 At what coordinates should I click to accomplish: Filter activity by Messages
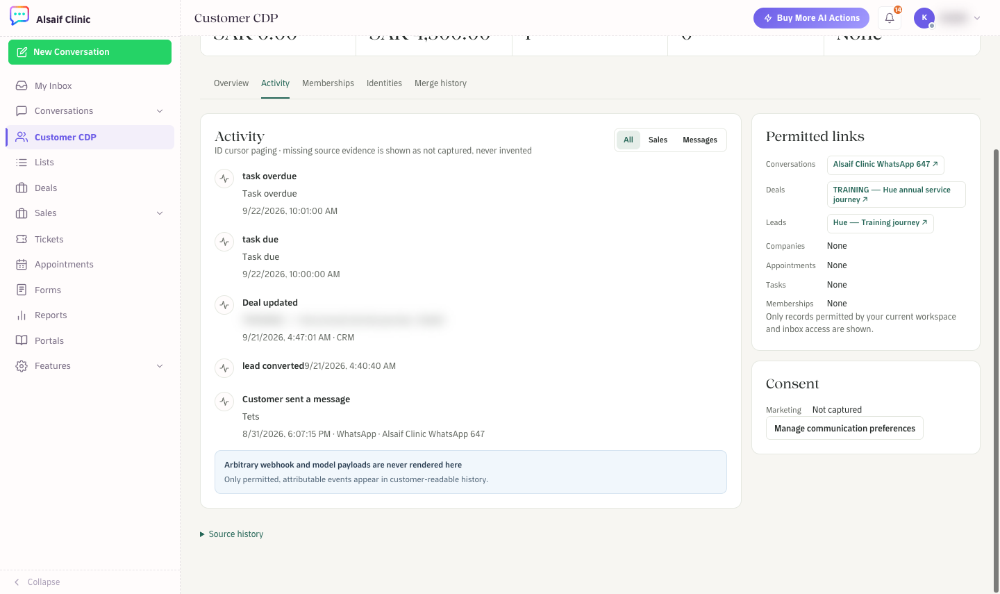700,140
